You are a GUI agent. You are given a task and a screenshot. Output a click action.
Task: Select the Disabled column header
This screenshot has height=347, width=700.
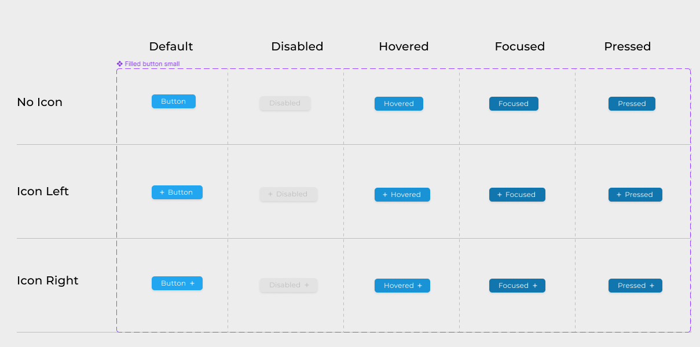[297, 46]
